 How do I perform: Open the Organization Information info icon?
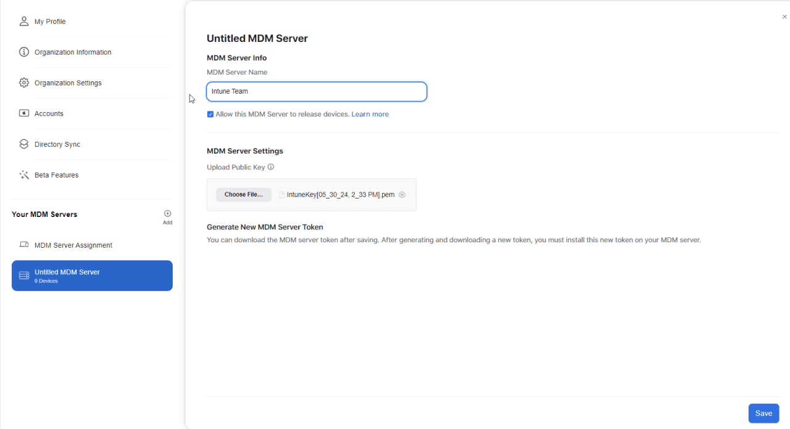(x=23, y=52)
